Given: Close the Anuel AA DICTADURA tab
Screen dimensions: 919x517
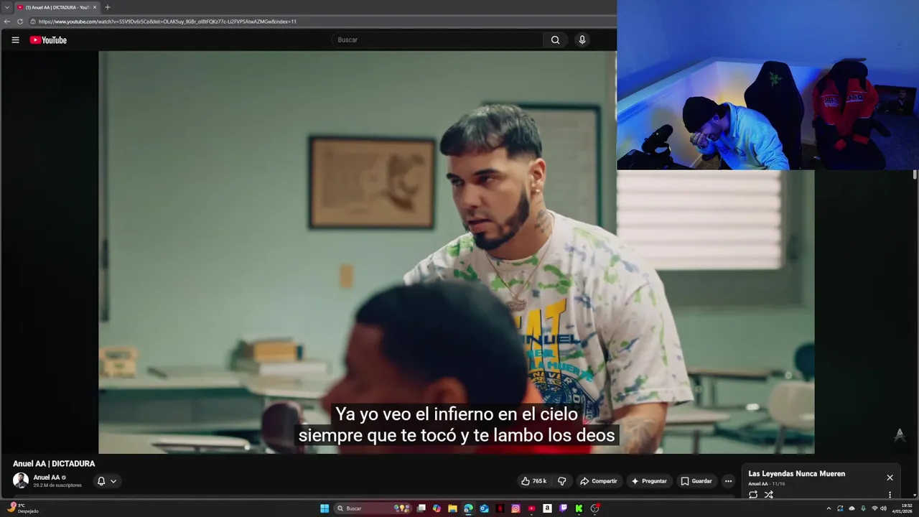Looking at the screenshot, I should coord(95,7).
